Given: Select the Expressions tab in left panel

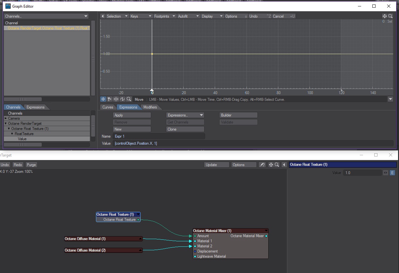Looking at the screenshot, I should (36, 107).
